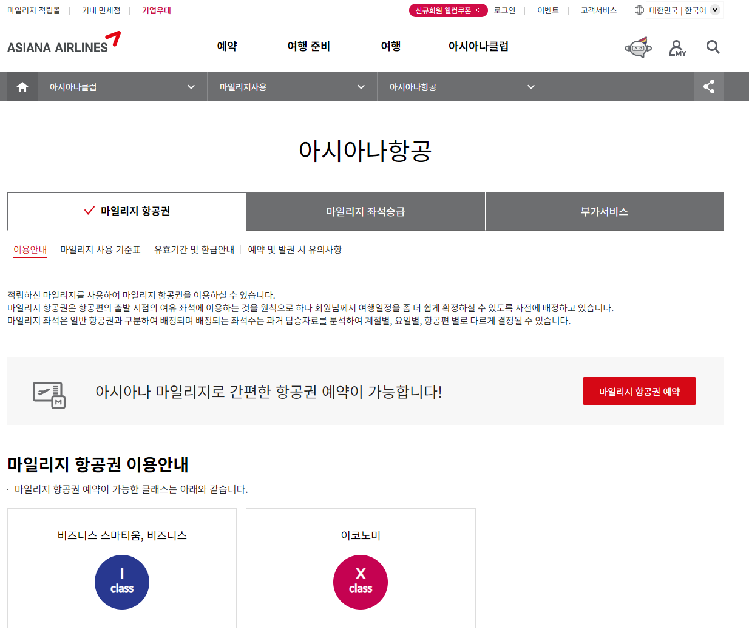Open the 마일리지 적립몰 link
Screen dimensions: 749x635
click(x=34, y=10)
